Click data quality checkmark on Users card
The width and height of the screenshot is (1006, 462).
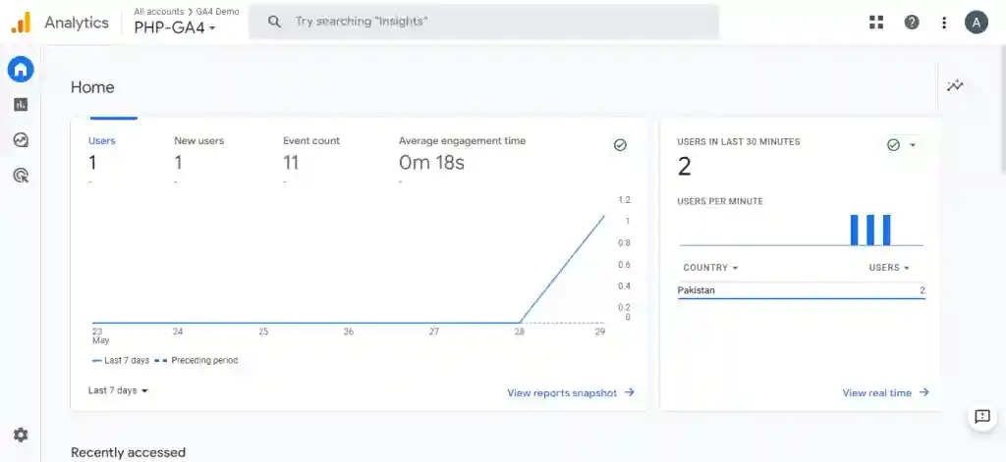click(620, 145)
